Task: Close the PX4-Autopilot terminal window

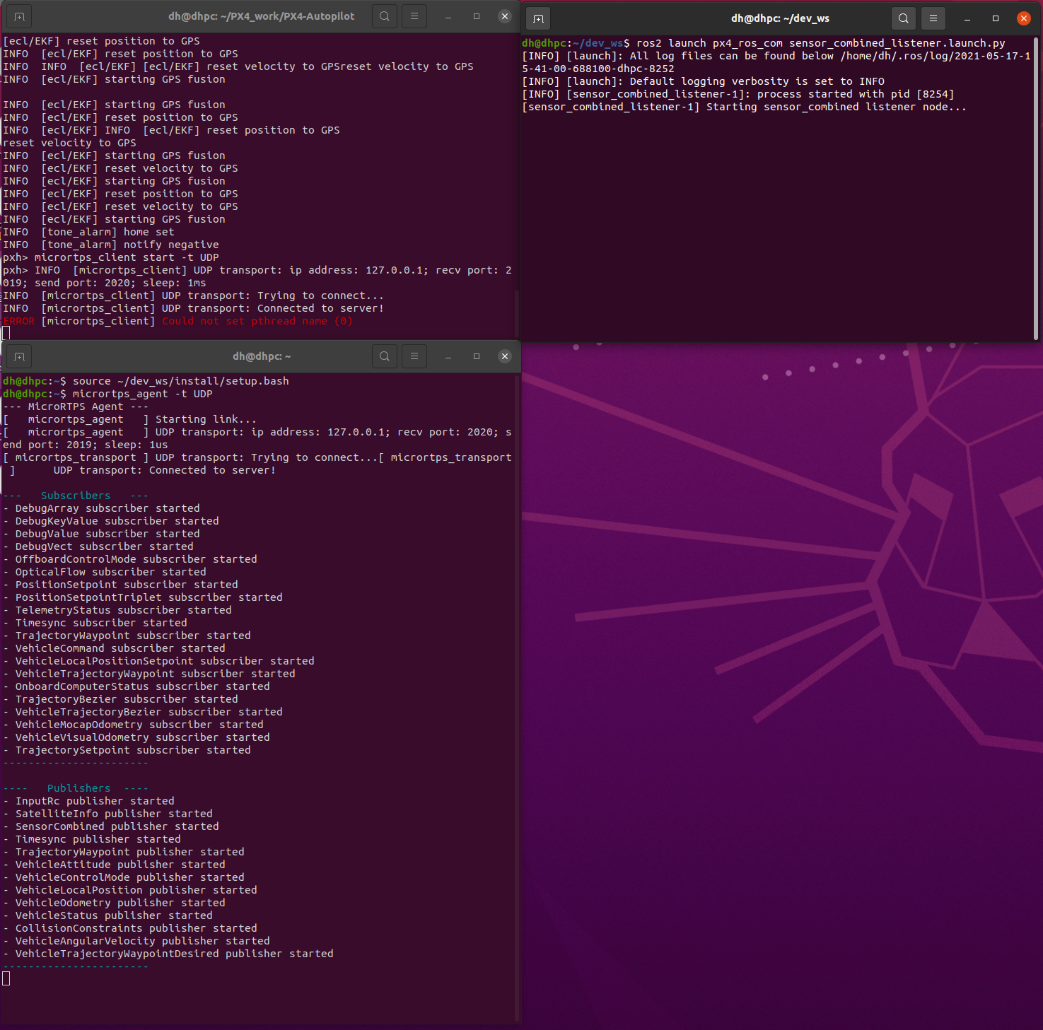Action: [x=505, y=16]
